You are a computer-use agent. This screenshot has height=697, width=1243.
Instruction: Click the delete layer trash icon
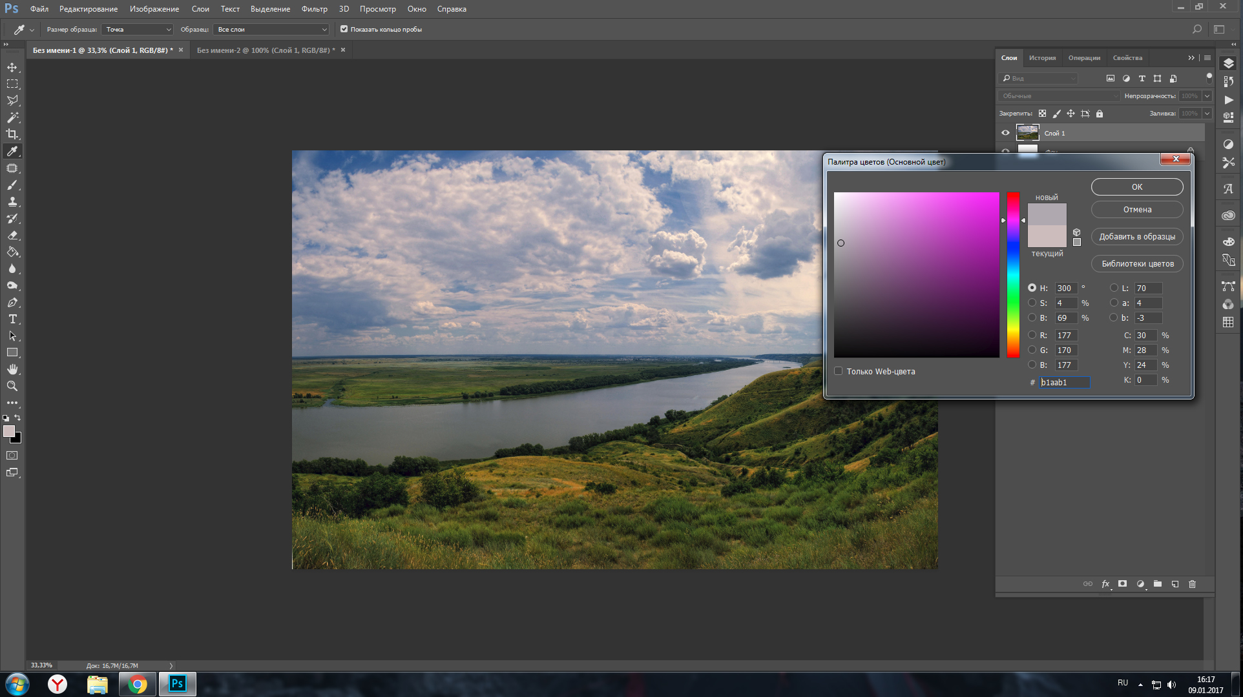[x=1192, y=584]
